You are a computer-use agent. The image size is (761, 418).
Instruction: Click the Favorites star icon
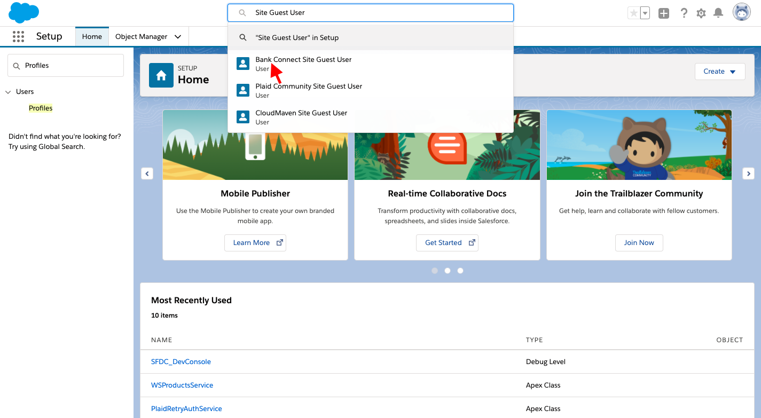[x=634, y=13]
